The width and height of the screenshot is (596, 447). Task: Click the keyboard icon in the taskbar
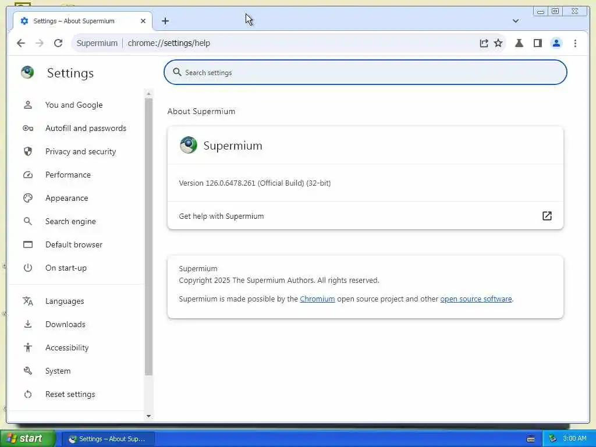[x=531, y=439]
